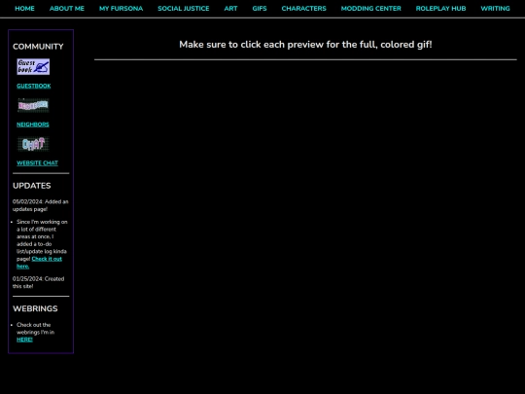The width and height of the screenshot is (525, 394).
Task: Go to MODDING CENTER
Action: (371, 9)
